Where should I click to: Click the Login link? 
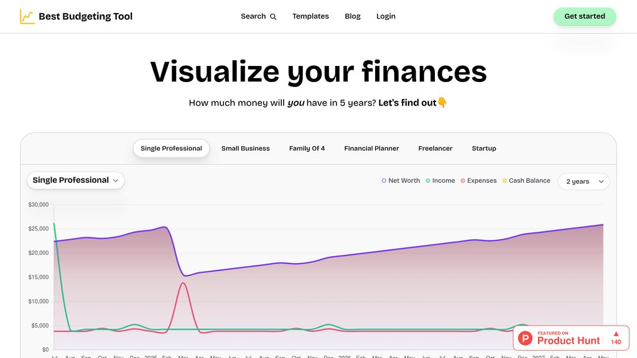click(386, 16)
